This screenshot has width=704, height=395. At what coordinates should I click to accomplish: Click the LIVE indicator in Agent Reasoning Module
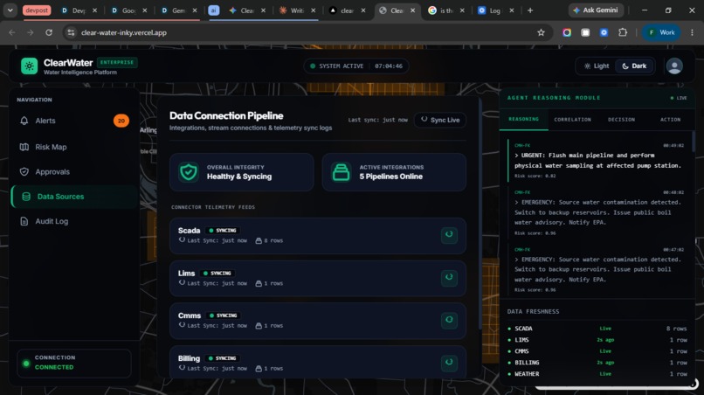[x=679, y=98]
